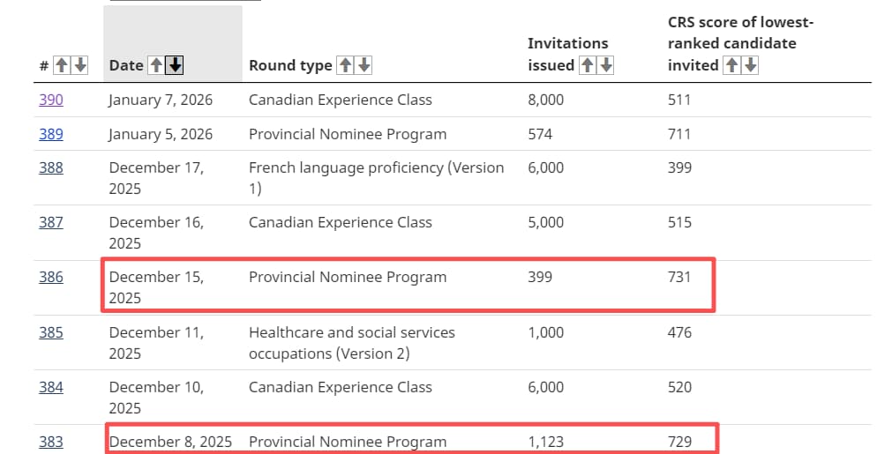Sort CRS score column ascending arrow
Viewport: 892px width, 454px height.
(x=731, y=65)
